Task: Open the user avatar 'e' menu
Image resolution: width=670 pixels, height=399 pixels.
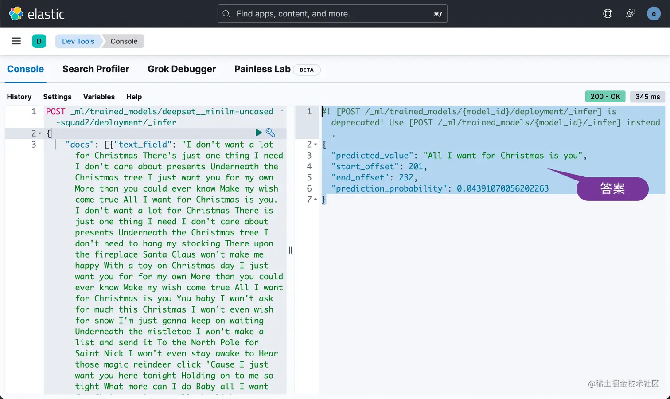Action: 654,14
